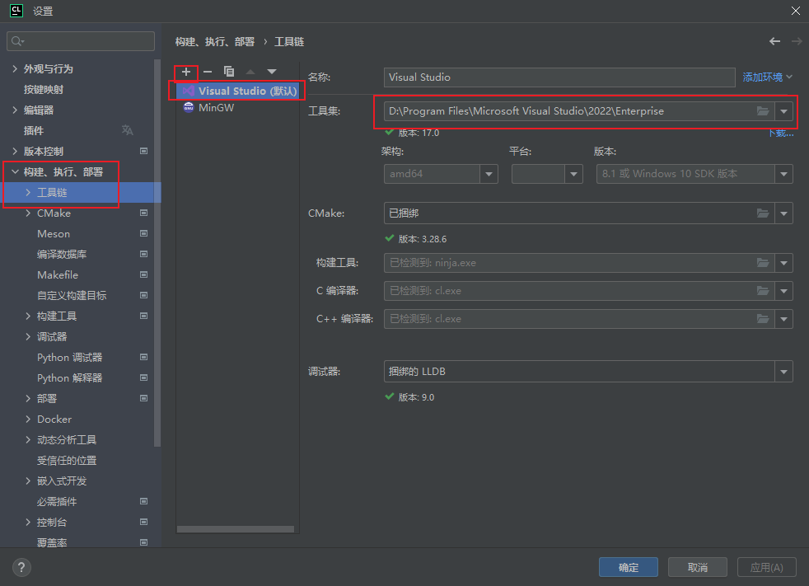The height and width of the screenshot is (586, 809).
Task: Open the Makefile settings page
Action: coord(58,275)
